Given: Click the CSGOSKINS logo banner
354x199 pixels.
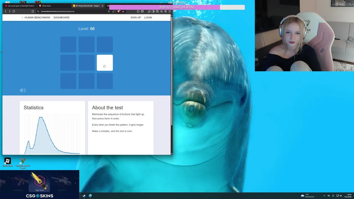Looking at the screenshot, I should [40, 196].
